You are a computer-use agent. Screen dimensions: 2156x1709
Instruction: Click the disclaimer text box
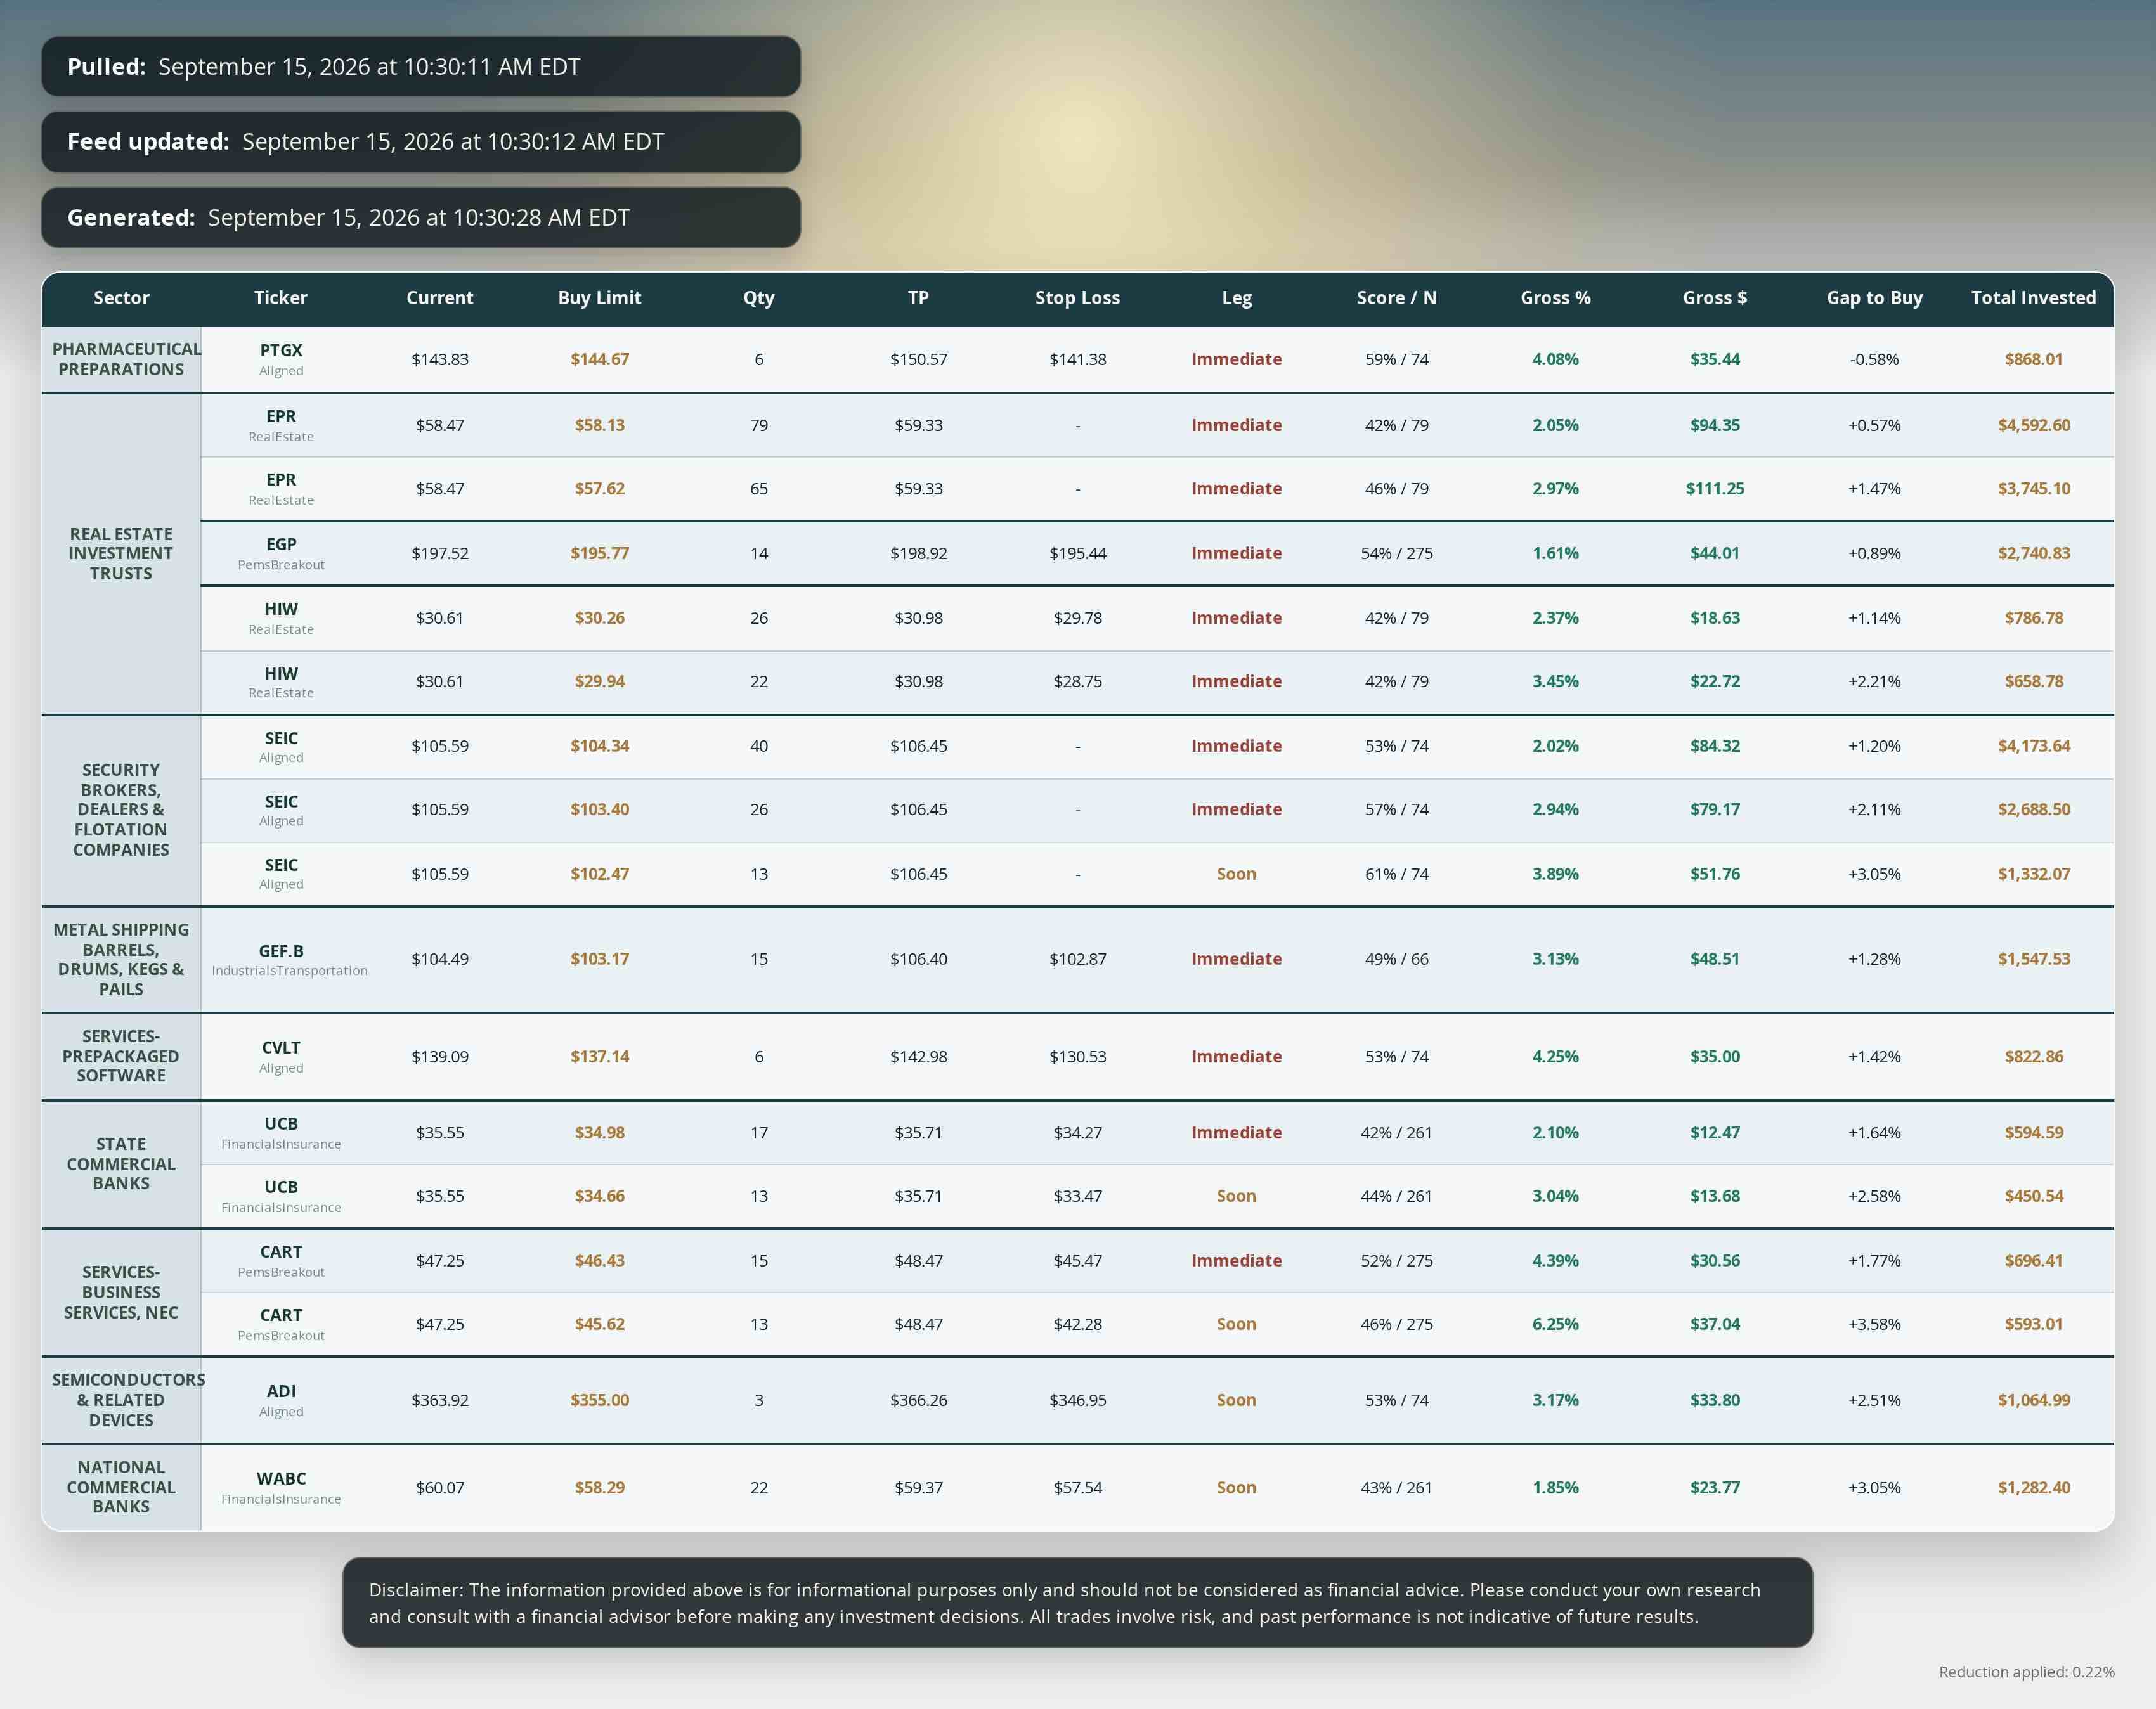[x=1077, y=1602]
